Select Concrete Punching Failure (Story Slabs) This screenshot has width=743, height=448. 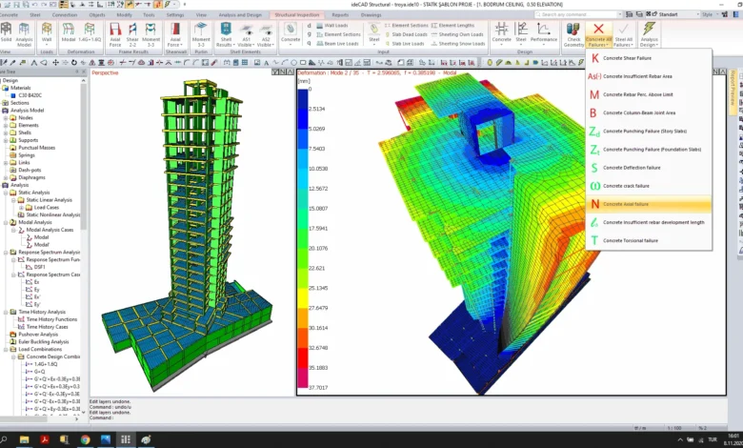click(x=649, y=132)
